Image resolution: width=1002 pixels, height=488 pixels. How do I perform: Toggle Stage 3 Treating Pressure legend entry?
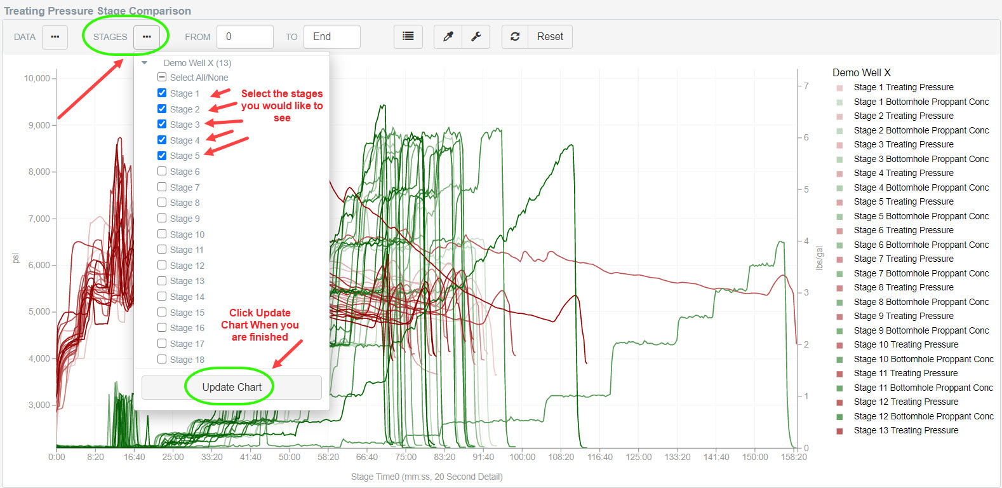[x=904, y=144]
